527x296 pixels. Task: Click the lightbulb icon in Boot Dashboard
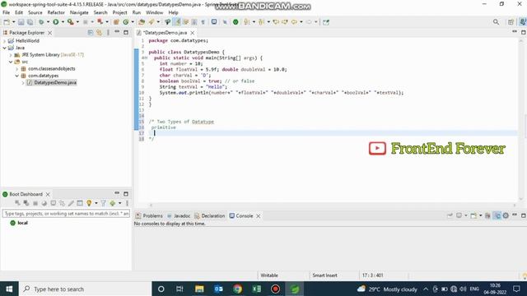(89, 203)
